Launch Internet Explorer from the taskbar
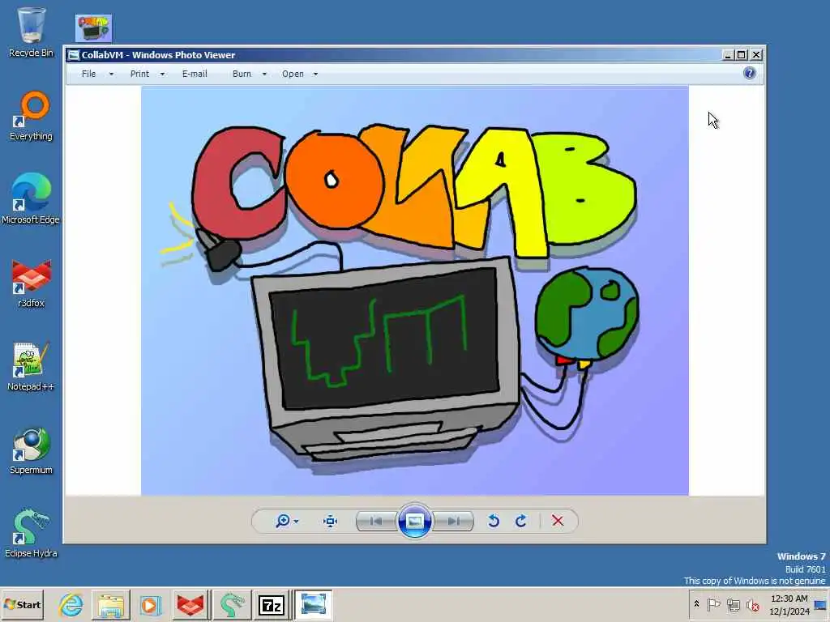 (x=71, y=604)
